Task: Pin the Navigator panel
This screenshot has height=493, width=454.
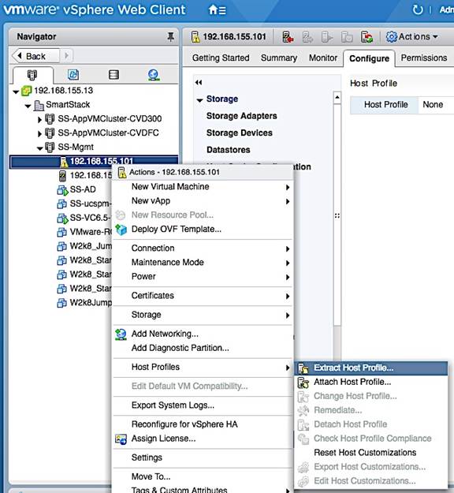Action: (x=170, y=37)
